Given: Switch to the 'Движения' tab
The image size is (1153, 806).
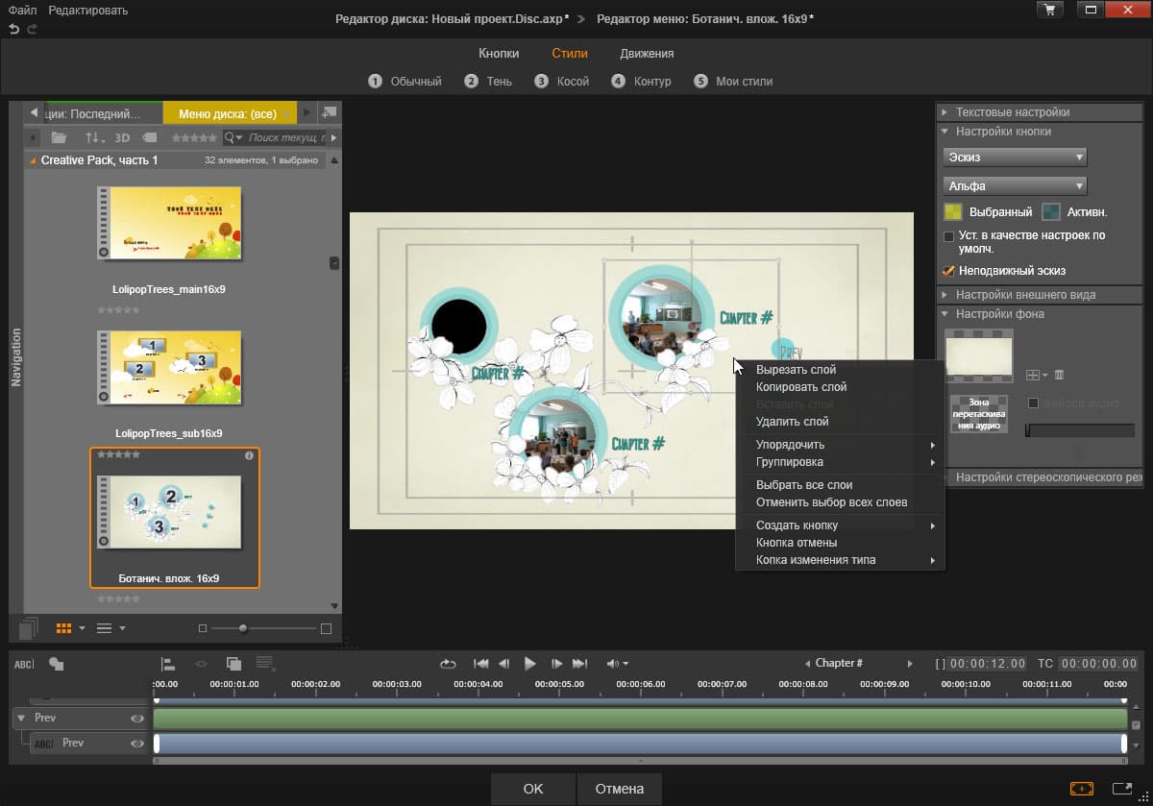Looking at the screenshot, I should pyautogui.click(x=647, y=54).
